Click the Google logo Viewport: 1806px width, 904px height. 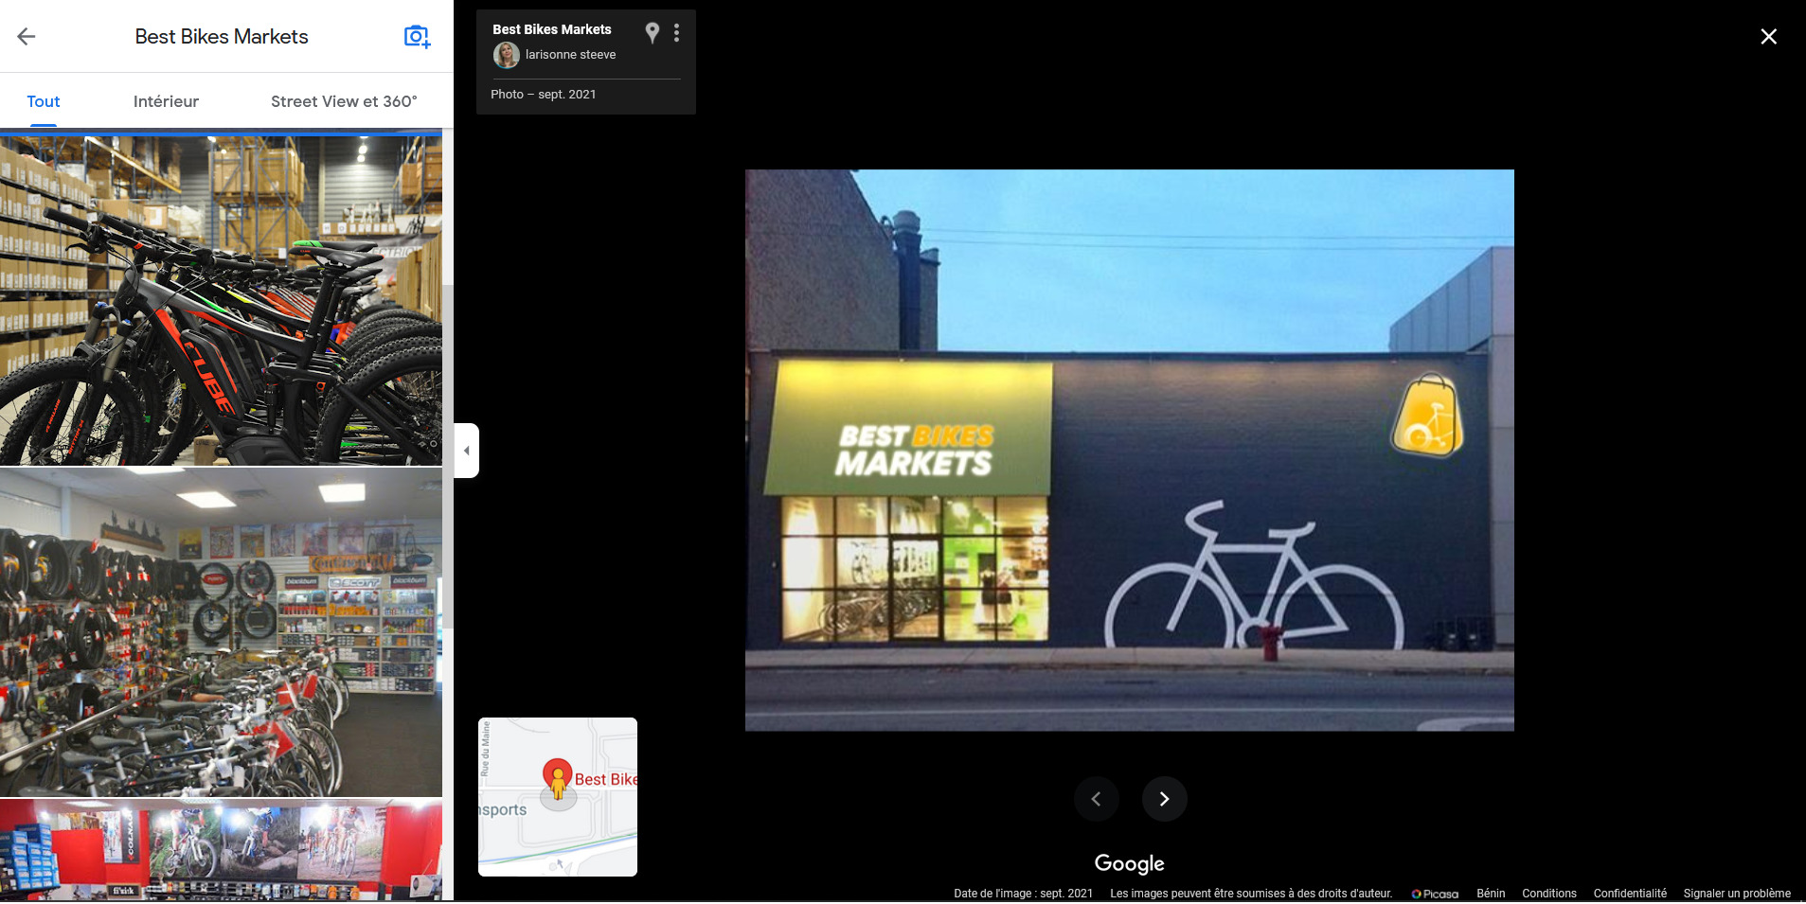tap(1129, 863)
